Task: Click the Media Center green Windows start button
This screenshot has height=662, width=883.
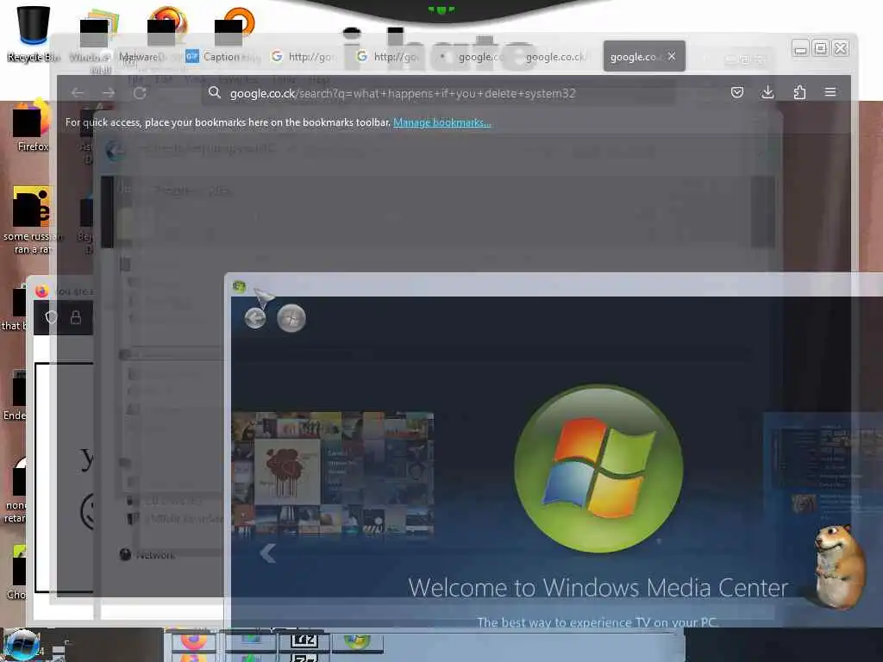Action: pyautogui.click(x=291, y=319)
